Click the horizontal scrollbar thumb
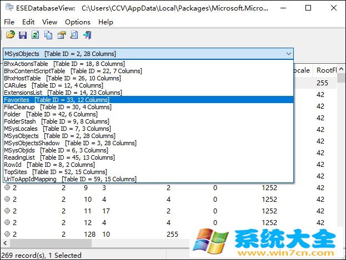This screenshot has height=260, width=346. point(51,243)
